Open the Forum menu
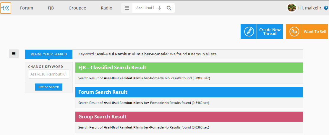This screenshot has height=135, width=329. click(26, 8)
